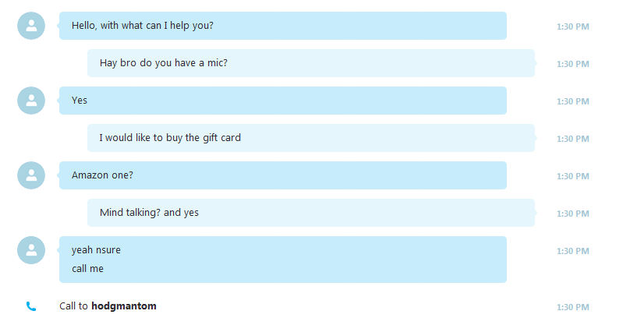Select the "Call to hodgmantom" call entry
This screenshot has width=630, height=325.
(108, 306)
